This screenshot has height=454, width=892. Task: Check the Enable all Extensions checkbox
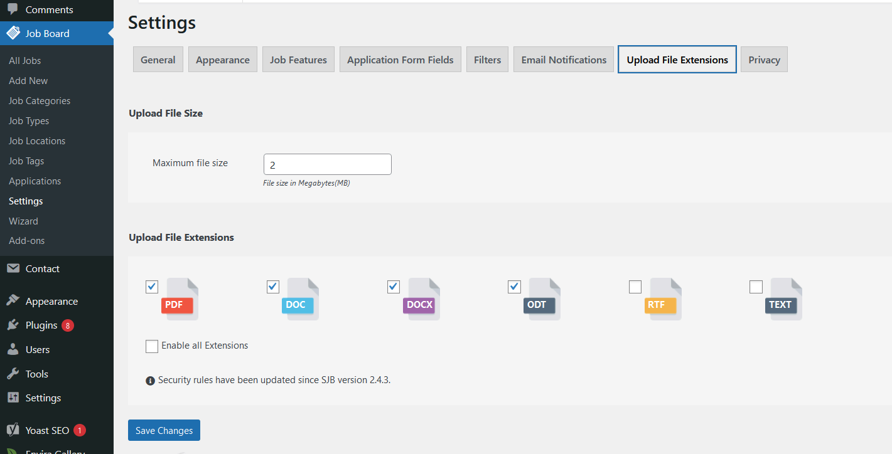[x=152, y=346]
